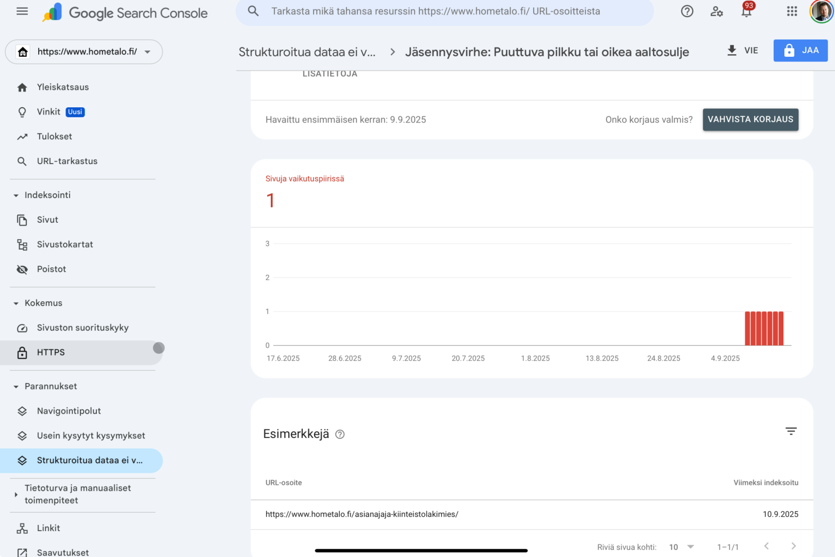The width and height of the screenshot is (835, 557).
Task: Open users and settings icon
Action: point(716,11)
